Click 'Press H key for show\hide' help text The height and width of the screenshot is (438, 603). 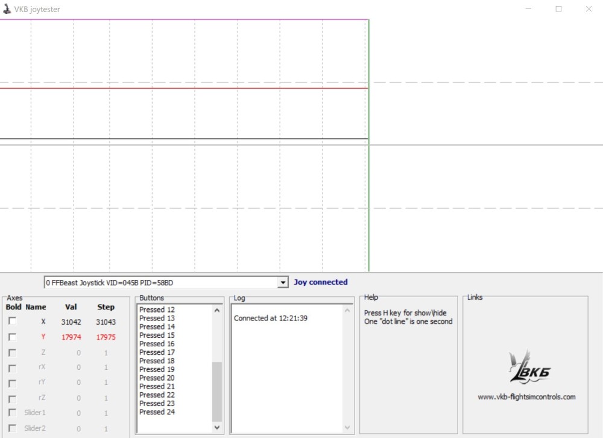click(x=405, y=313)
